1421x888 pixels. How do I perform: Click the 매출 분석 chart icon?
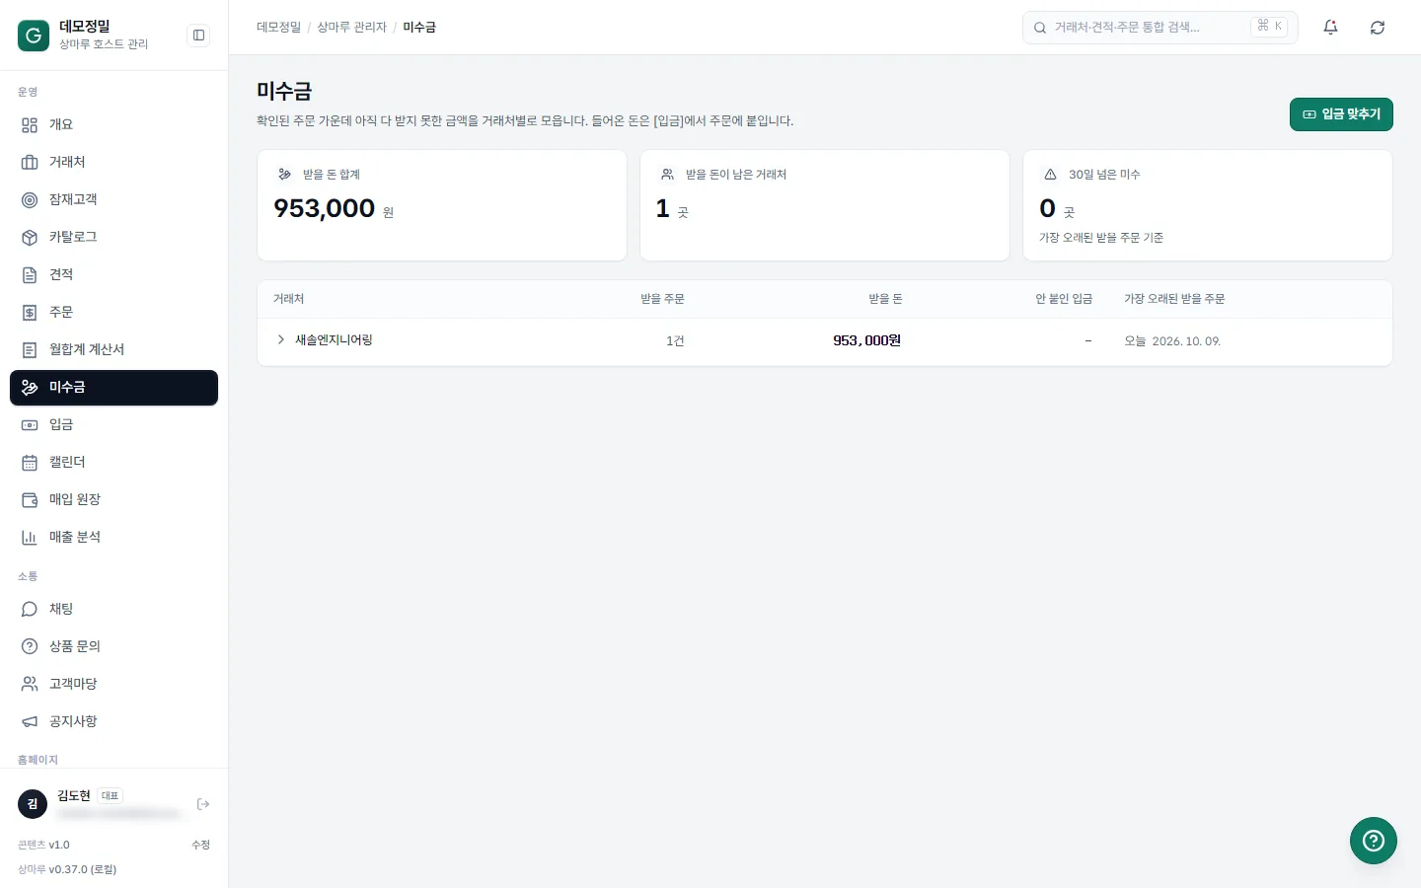[x=30, y=538]
